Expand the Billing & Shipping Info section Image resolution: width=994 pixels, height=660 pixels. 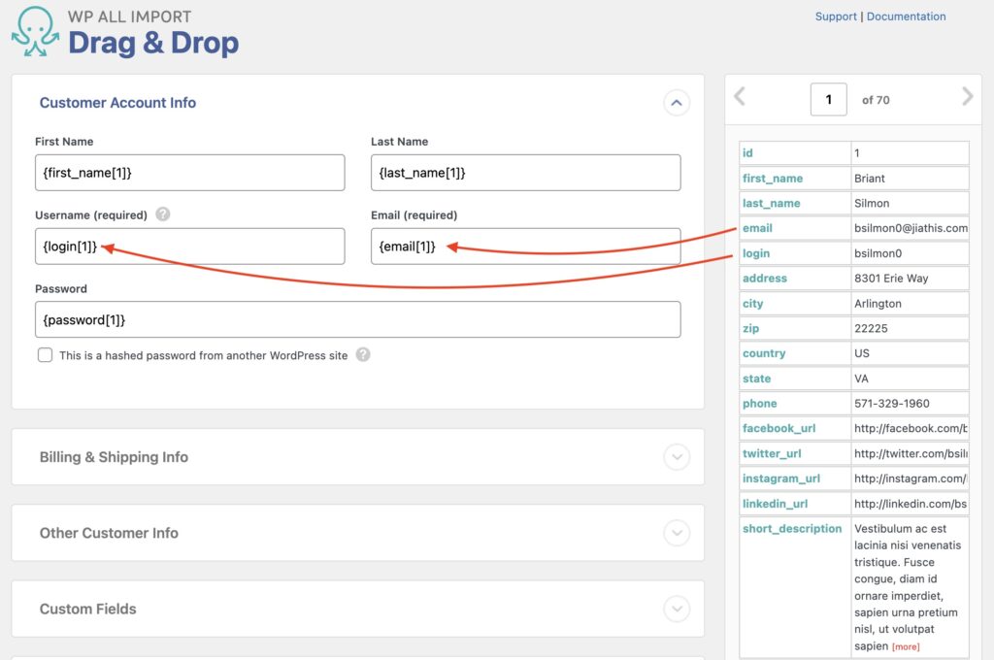point(677,456)
